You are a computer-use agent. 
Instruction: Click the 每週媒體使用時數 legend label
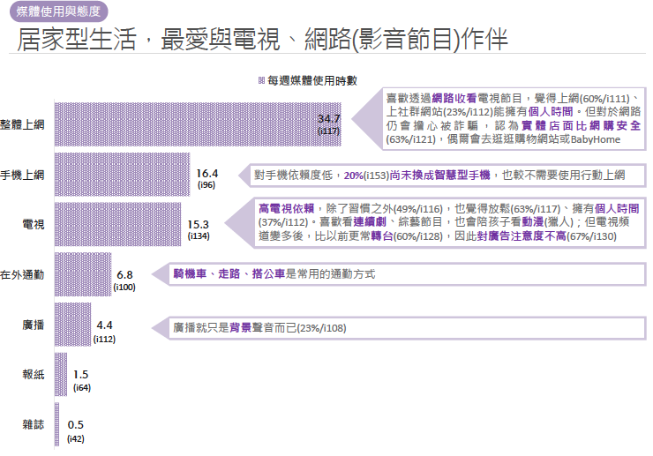tap(312, 80)
